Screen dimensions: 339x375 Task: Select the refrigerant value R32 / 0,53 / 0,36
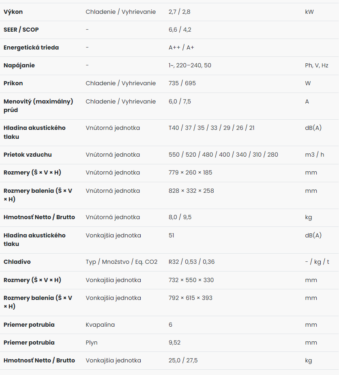coord(191,262)
